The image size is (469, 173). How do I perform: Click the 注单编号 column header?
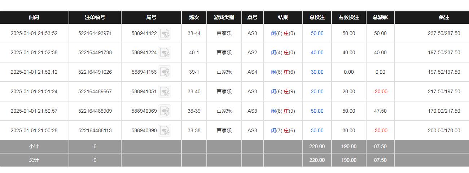[x=95, y=17]
